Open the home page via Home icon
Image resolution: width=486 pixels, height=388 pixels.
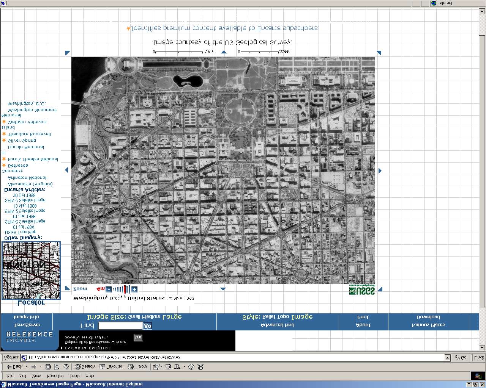[66, 367]
